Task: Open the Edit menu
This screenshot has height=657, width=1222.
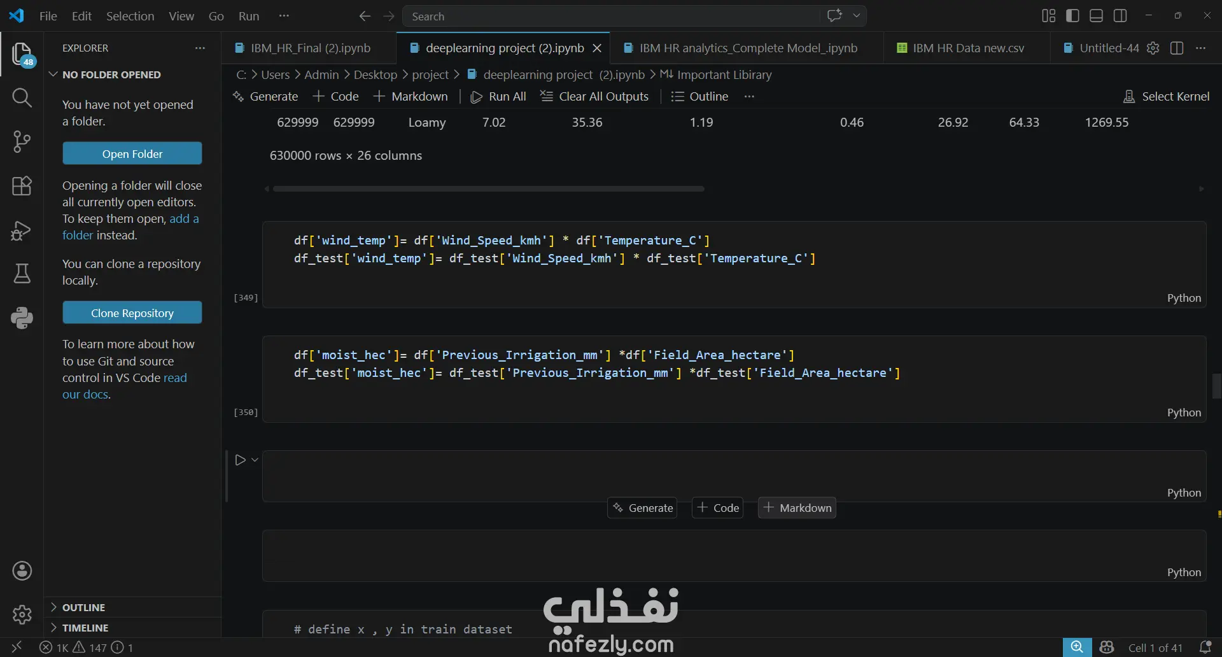Action: pyautogui.click(x=81, y=16)
